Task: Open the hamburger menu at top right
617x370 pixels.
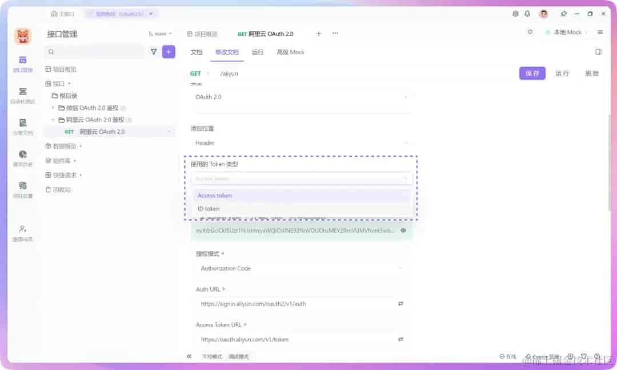Action: pyautogui.click(x=600, y=32)
